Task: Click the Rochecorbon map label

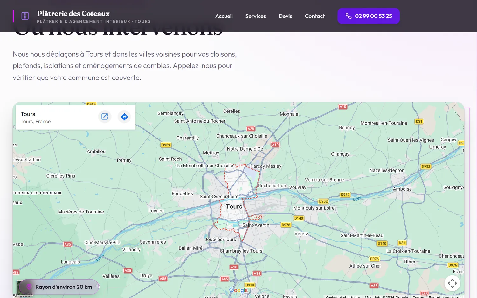Action: coord(272,186)
